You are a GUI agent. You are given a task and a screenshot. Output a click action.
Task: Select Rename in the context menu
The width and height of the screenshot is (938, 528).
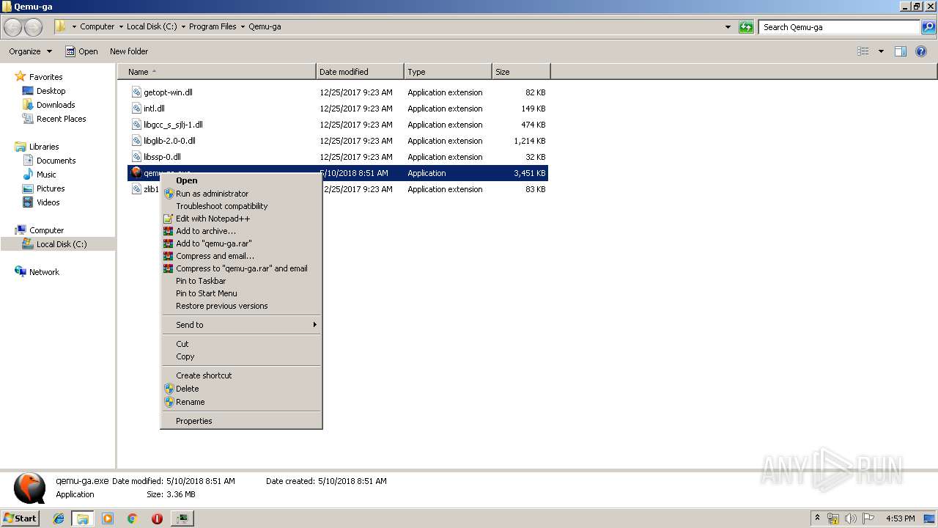coord(241,402)
